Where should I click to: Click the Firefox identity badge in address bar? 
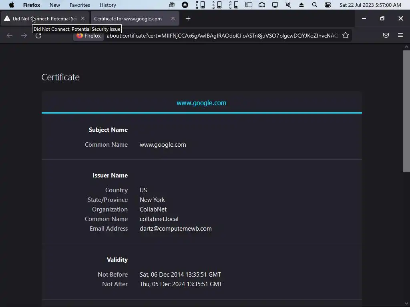(x=88, y=36)
